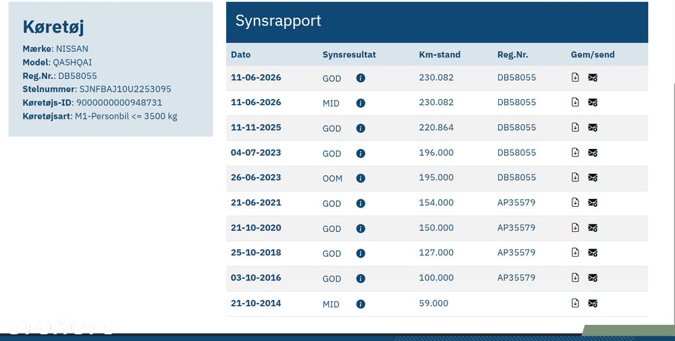Select the 11-06-2026 date in first row
This screenshot has height=341, width=675.
pos(256,77)
